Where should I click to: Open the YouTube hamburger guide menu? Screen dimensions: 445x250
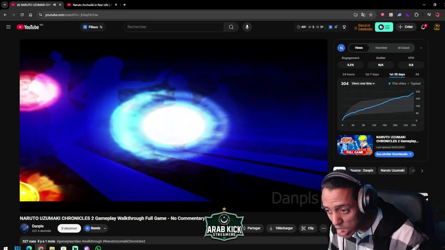[8, 27]
